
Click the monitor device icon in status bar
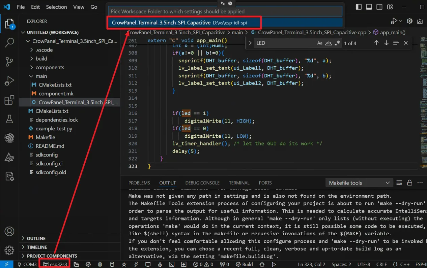(148, 264)
